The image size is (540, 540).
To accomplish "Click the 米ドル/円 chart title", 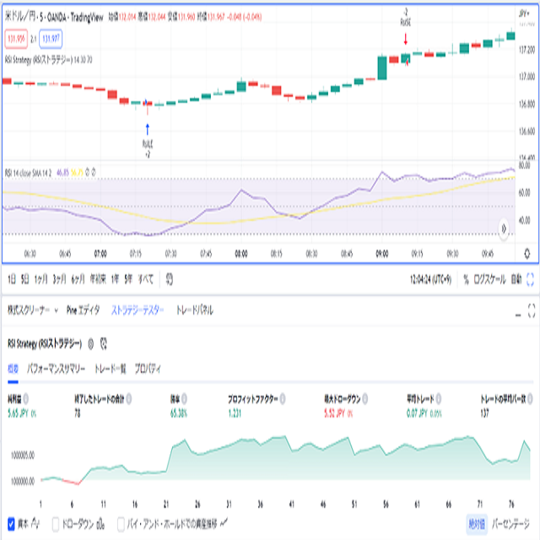I will [x=54, y=17].
